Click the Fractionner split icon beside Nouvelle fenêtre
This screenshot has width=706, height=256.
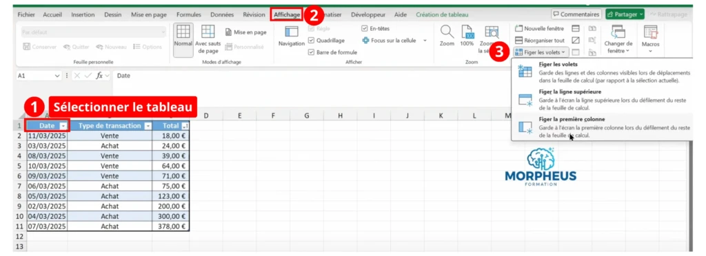coord(576,28)
